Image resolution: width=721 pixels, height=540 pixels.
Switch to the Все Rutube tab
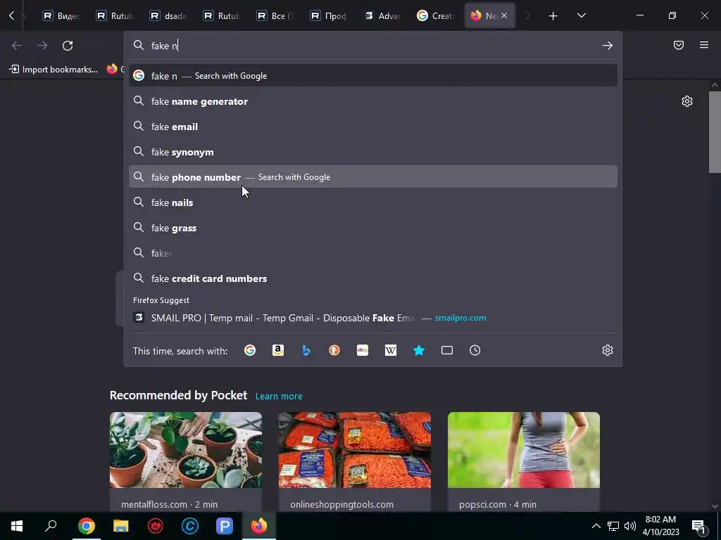[275, 16]
